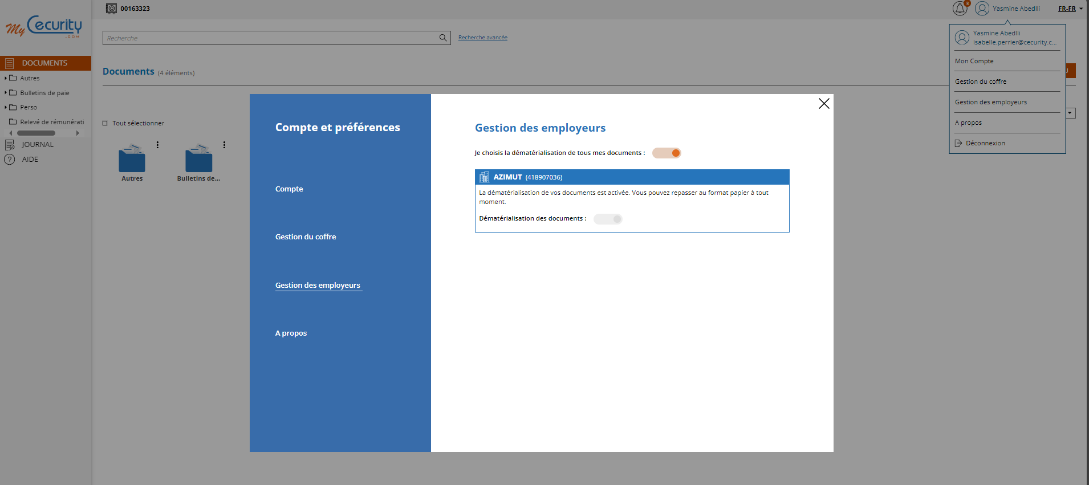Open the Autres folder thumbnail
Screen dimensions: 1089x485
[132, 158]
